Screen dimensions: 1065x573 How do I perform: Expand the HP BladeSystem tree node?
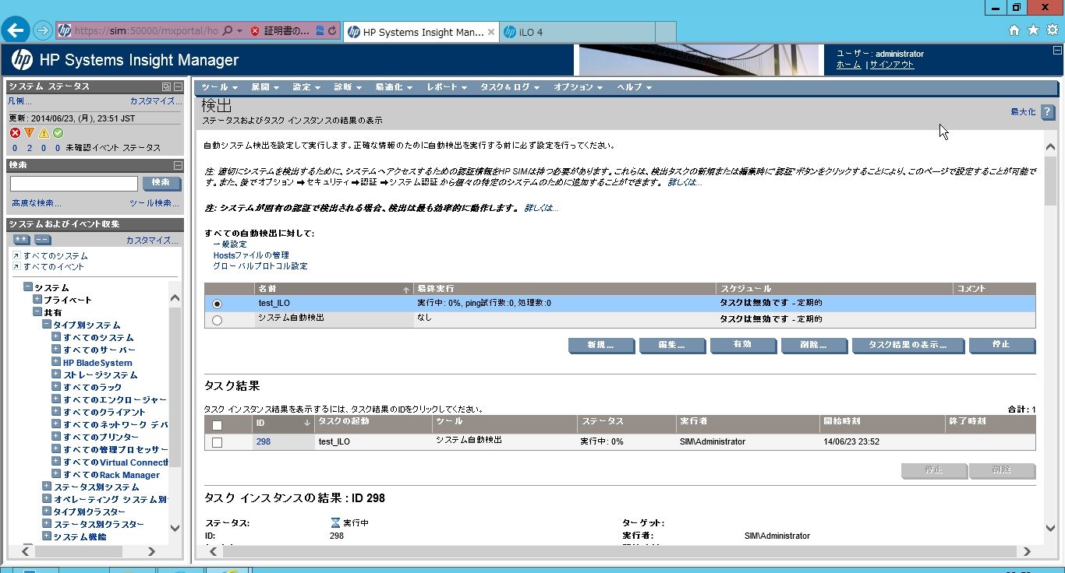tap(56, 362)
